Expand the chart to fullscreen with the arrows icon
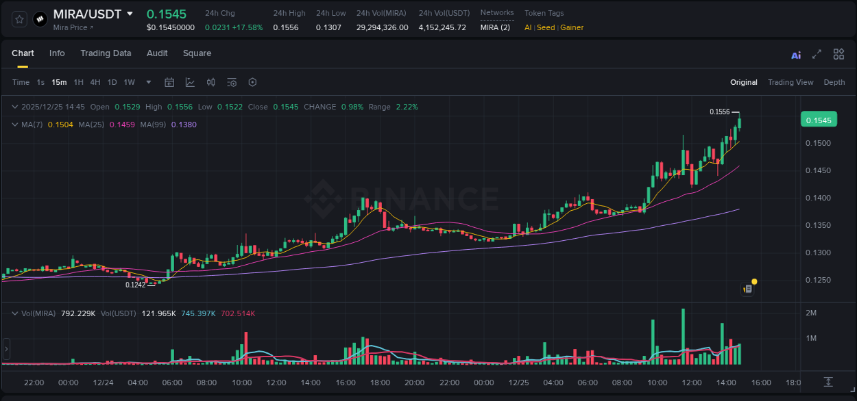 pyautogui.click(x=816, y=54)
